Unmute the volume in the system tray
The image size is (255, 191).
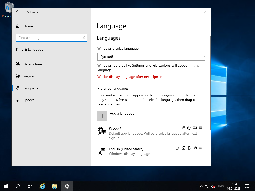pyautogui.click(x=213, y=186)
